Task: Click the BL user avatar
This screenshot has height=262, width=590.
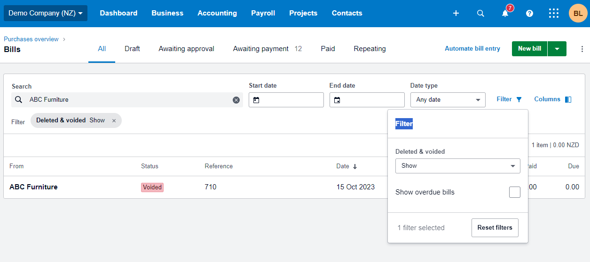Action: 578,13
